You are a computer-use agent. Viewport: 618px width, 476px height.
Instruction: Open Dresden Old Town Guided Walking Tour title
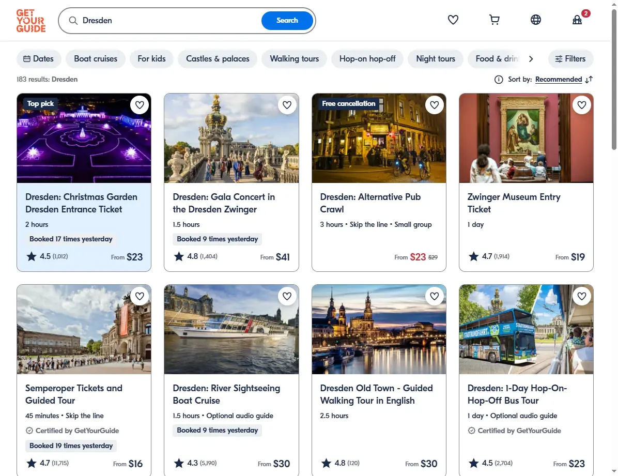tap(376, 394)
